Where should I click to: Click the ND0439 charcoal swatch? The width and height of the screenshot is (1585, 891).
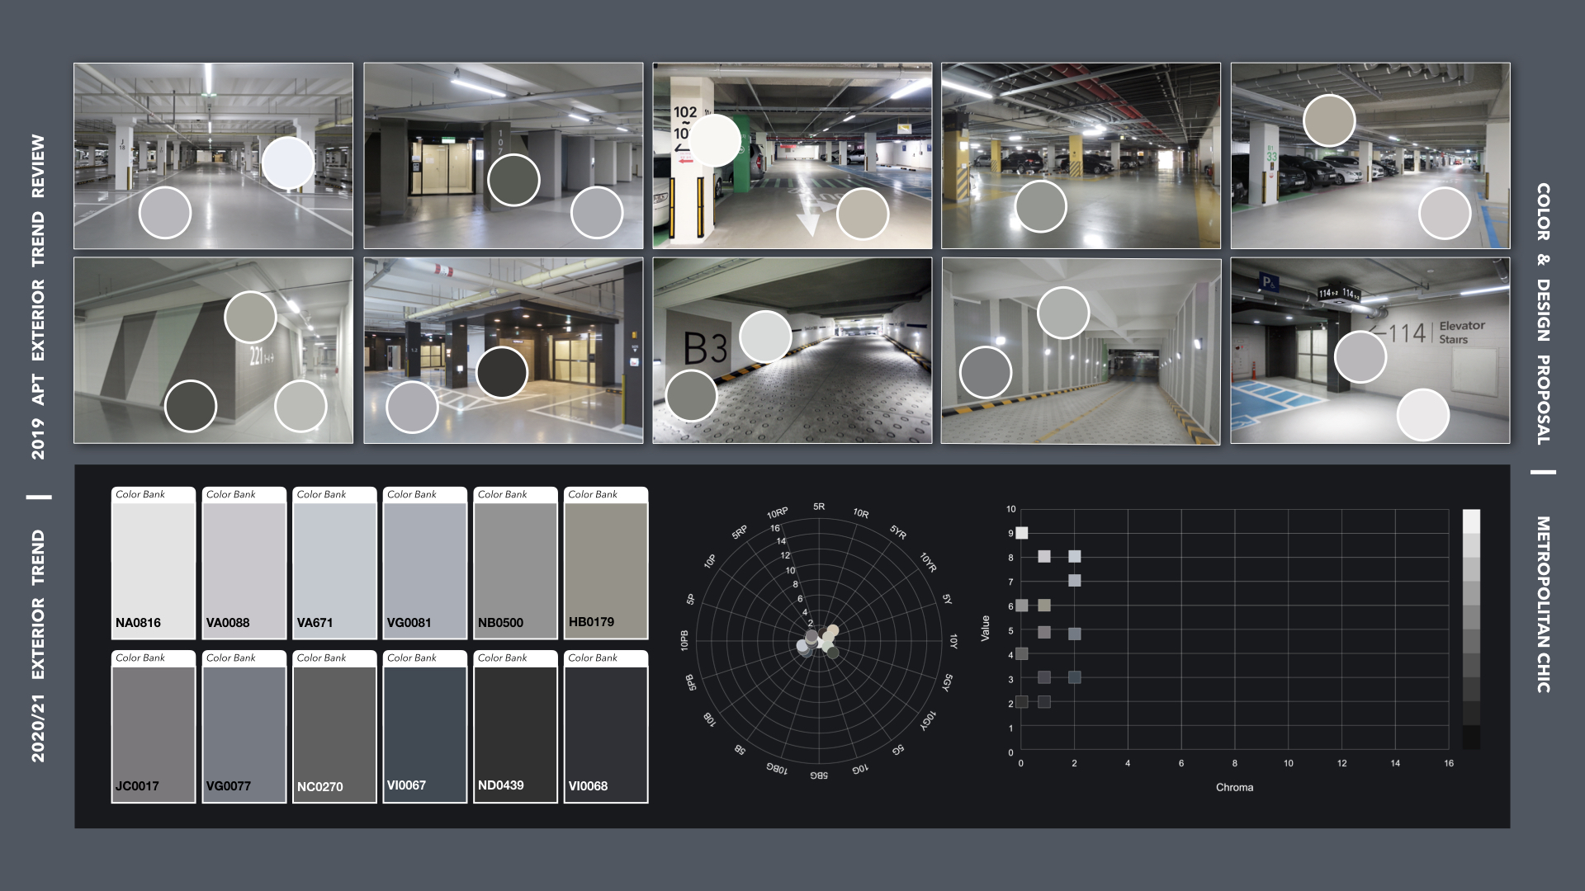[x=515, y=727]
